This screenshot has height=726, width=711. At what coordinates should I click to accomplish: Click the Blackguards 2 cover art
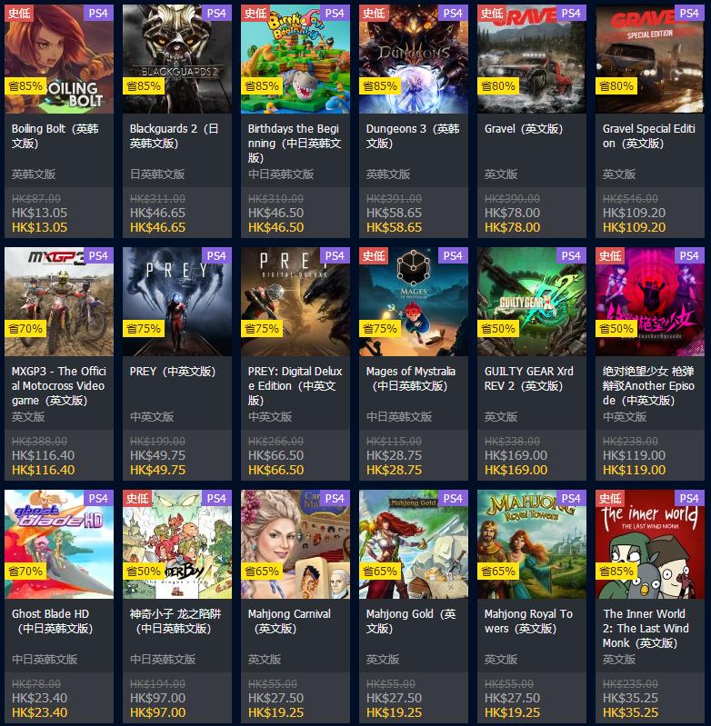click(177, 59)
